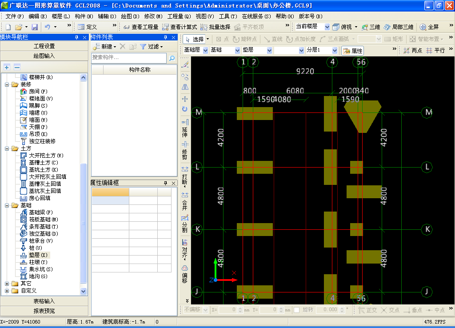Open the 楼层(L) menu
The height and width of the screenshot is (328, 455).
pyautogui.click(x=60, y=16)
